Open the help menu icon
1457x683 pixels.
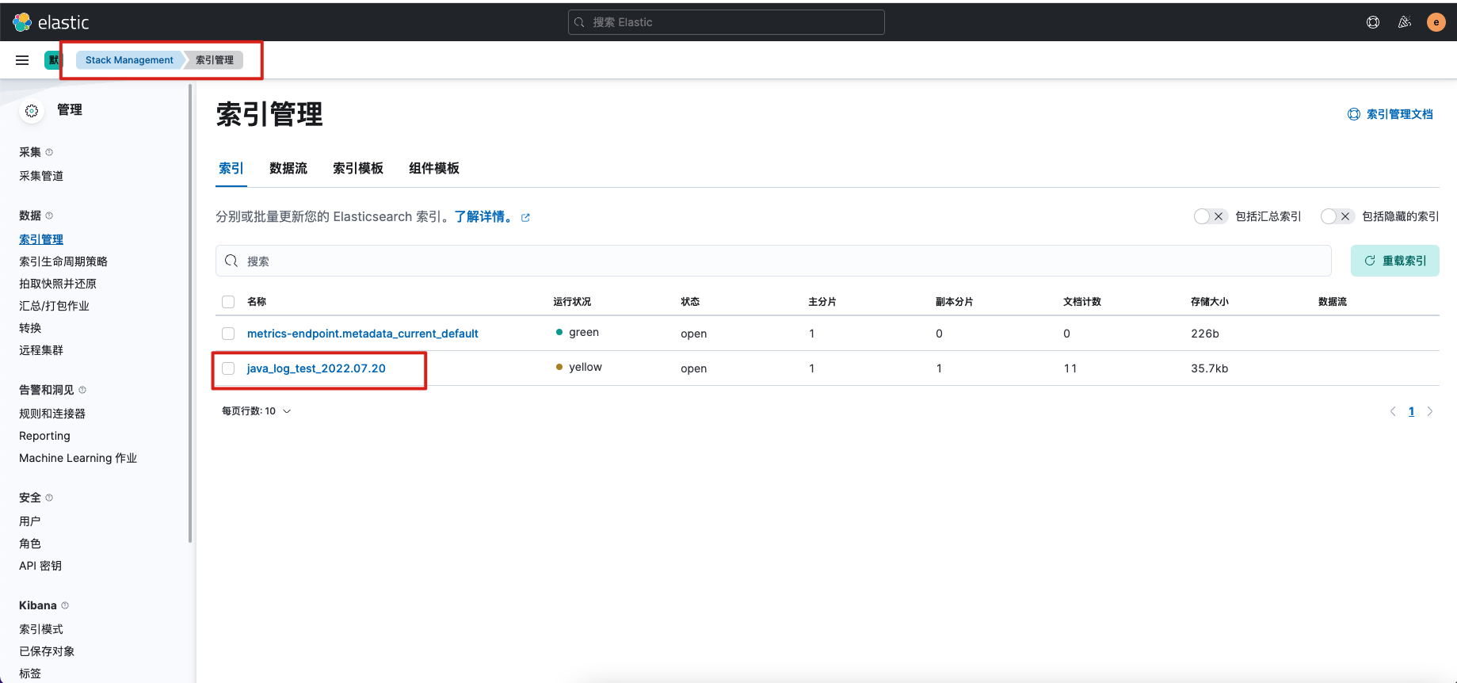click(1373, 22)
